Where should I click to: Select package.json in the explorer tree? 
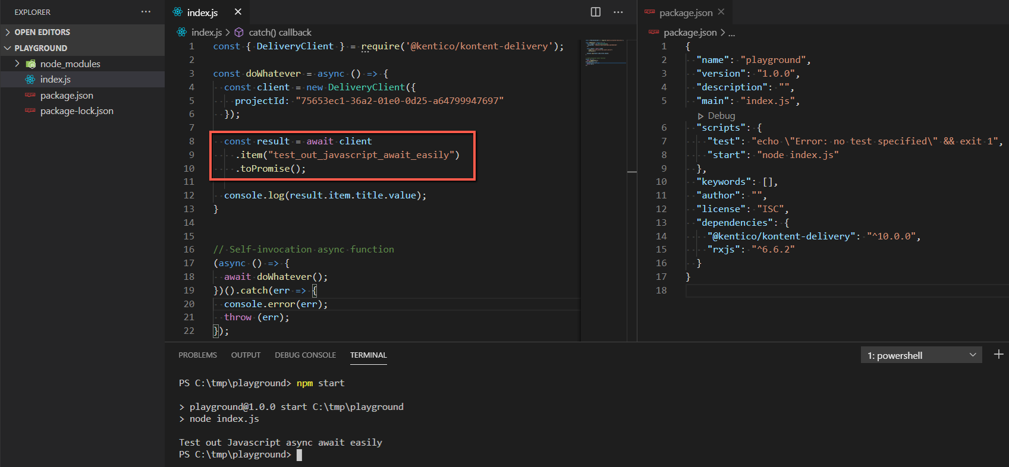click(67, 96)
